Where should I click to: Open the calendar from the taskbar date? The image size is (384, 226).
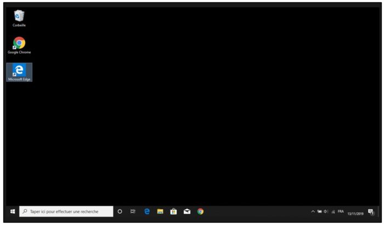(x=355, y=213)
